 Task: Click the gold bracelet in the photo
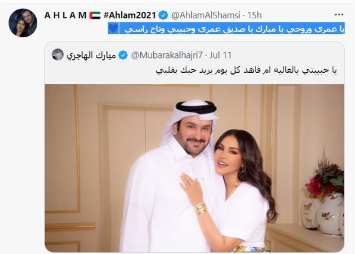click(202, 209)
